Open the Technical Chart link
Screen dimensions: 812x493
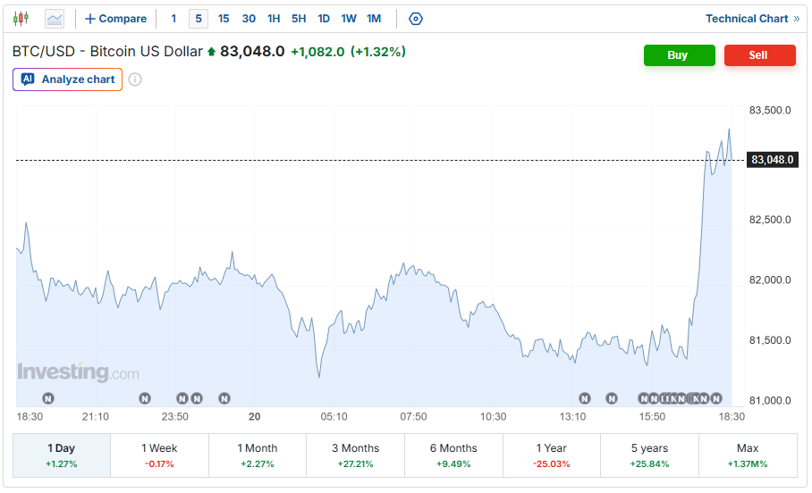point(752,19)
